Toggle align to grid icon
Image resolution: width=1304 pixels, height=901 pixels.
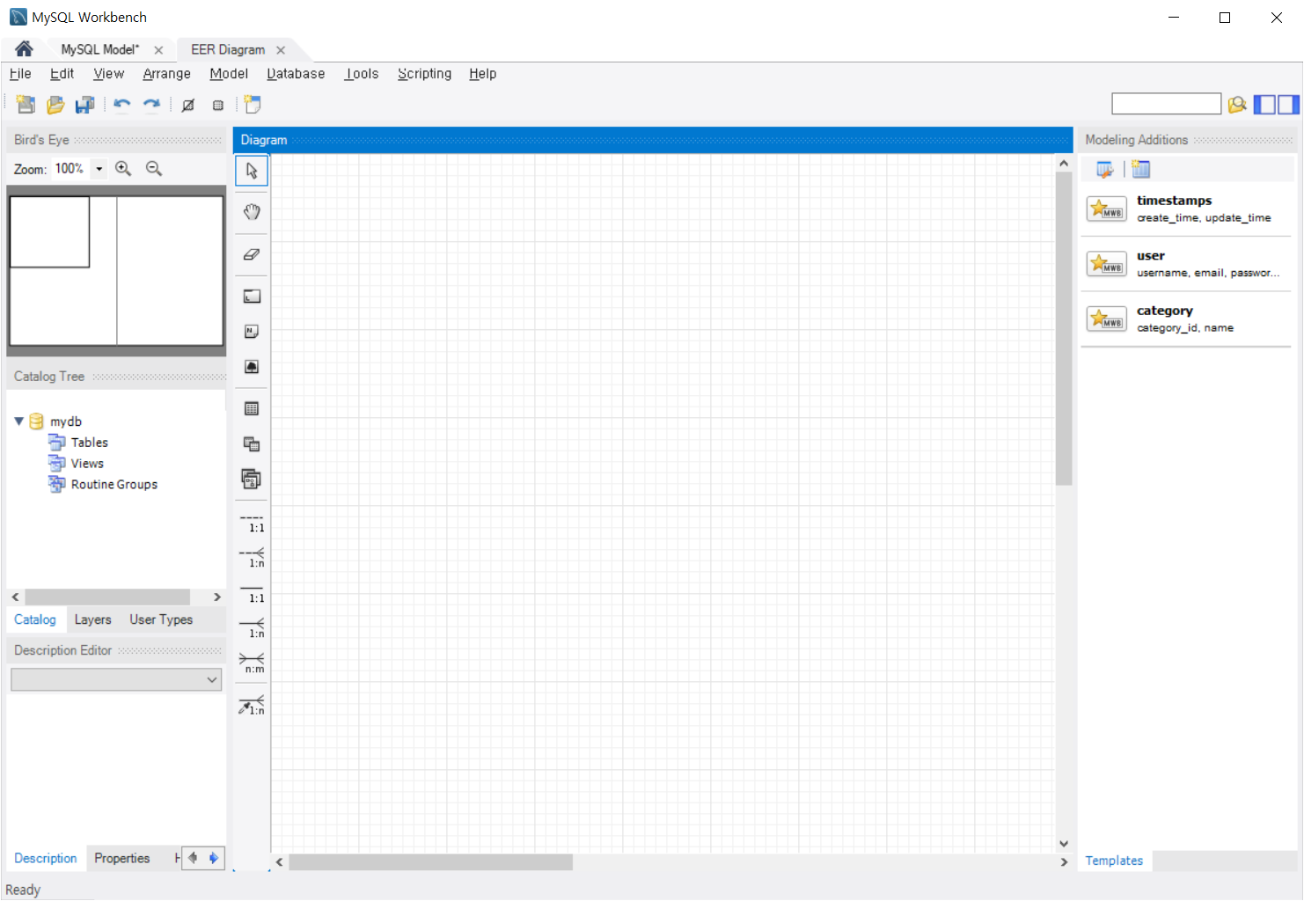pos(218,105)
